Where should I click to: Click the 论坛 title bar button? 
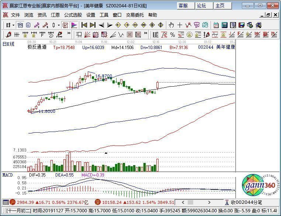tap(204, 6)
